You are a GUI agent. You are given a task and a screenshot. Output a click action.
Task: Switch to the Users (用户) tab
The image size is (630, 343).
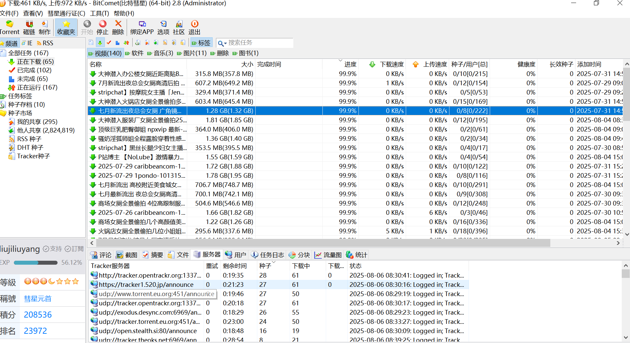[x=236, y=255]
